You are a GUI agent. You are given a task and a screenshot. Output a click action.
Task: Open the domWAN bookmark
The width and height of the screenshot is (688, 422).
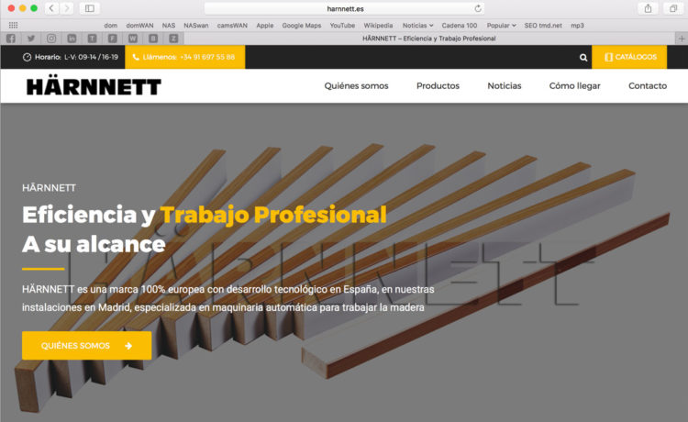pyautogui.click(x=139, y=26)
